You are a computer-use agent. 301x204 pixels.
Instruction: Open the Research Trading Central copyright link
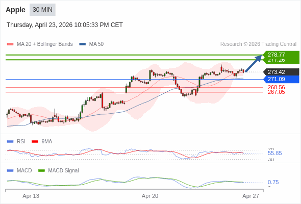coord(258,44)
